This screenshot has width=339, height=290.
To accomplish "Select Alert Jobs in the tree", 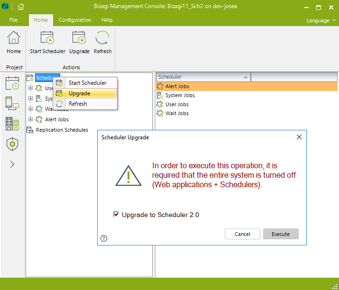I will (x=56, y=119).
